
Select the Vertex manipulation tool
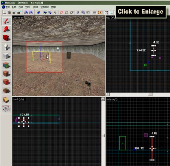click(6, 108)
